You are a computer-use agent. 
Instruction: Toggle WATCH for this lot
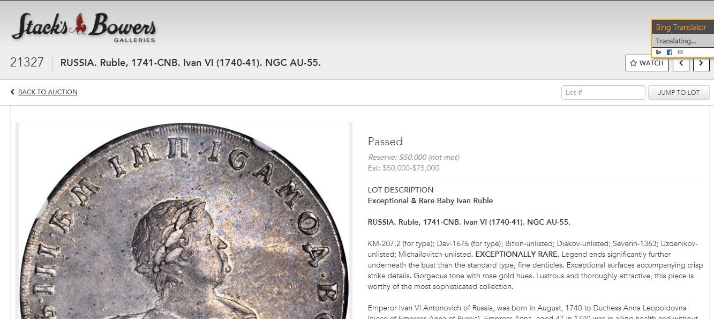[647, 63]
